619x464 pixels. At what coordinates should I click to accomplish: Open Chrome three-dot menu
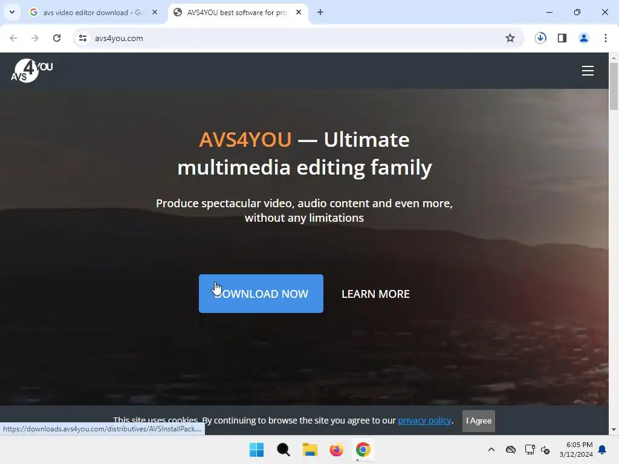[x=606, y=38]
